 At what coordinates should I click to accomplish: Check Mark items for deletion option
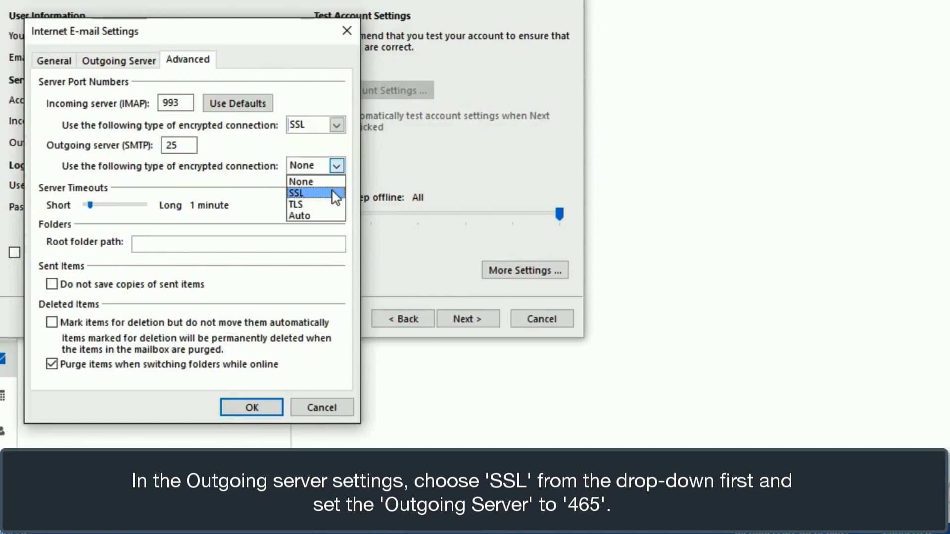52,322
